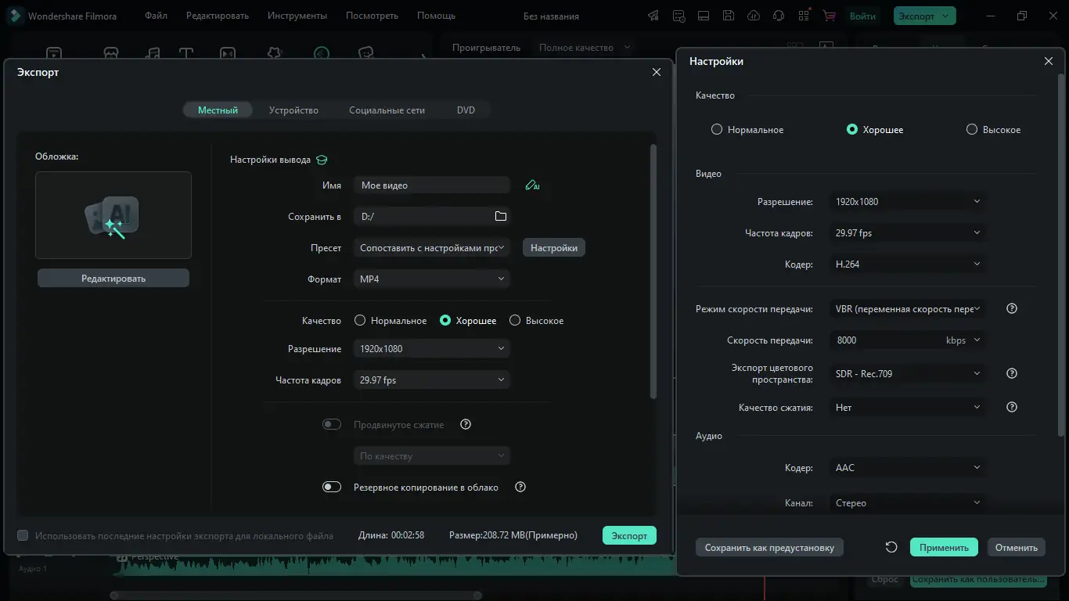The width and height of the screenshot is (1069, 601).
Task: Open the apps grid icon with red dot
Action: [804, 16]
